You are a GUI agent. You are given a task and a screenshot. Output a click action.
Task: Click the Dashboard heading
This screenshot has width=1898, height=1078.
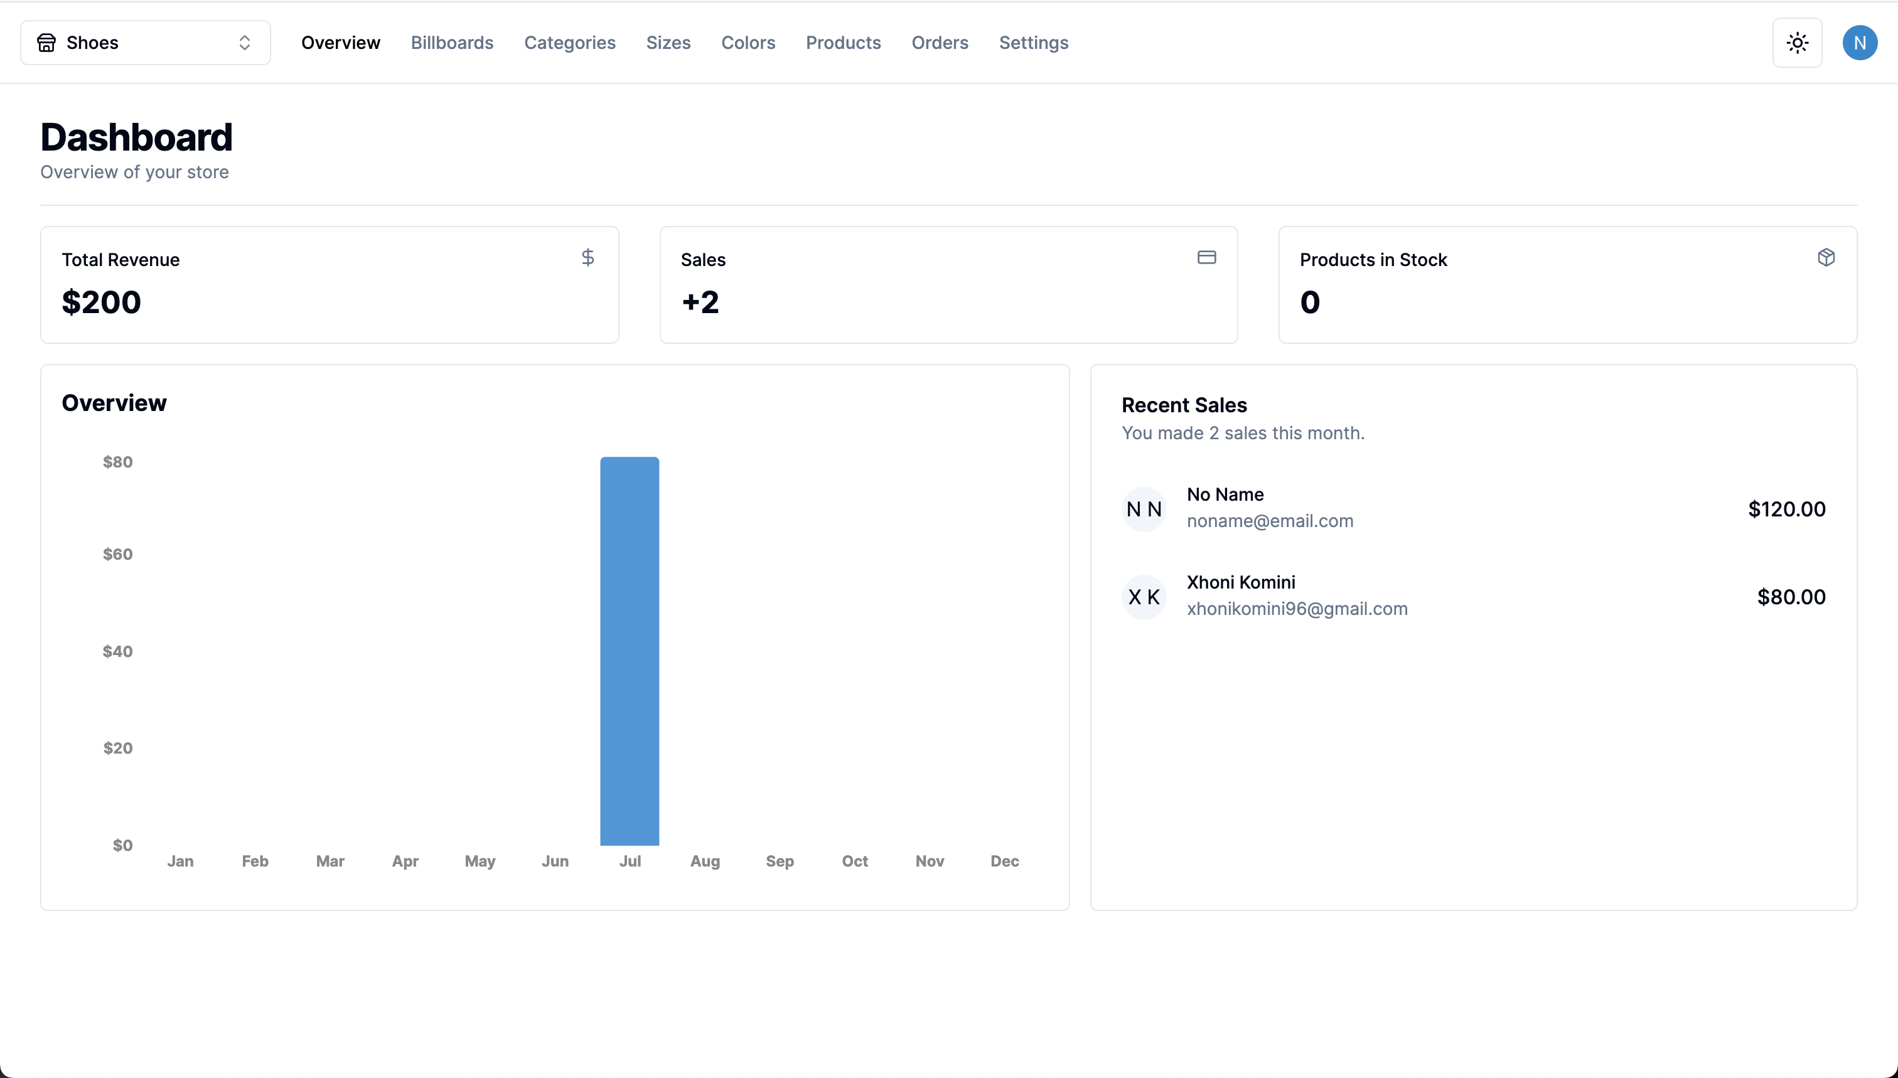[x=136, y=137]
